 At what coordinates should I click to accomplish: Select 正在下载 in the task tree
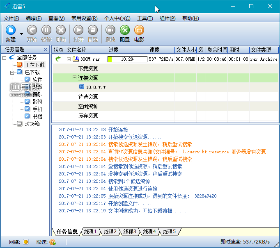pyautogui.click(x=34, y=65)
